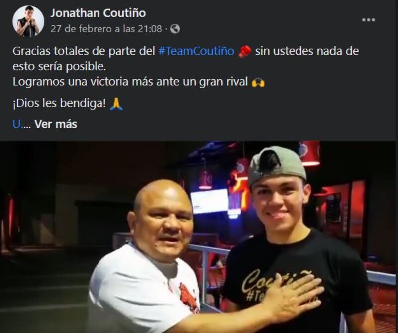The image size is (398, 333).
Task: Click the raised hands emoji
Action: pos(258,82)
